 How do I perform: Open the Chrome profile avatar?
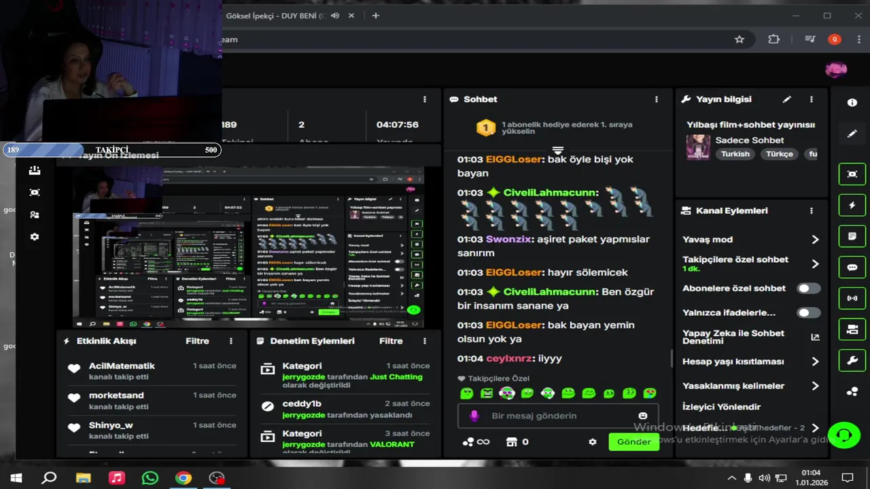835,39
